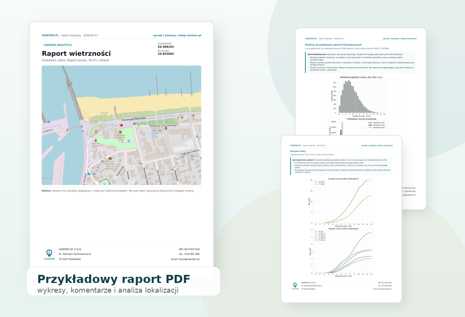Click the phone number 518 095 280 on the main report
The height and width of the screenshot is (317, 465).
pyautogui.click(x=189, y=254)
